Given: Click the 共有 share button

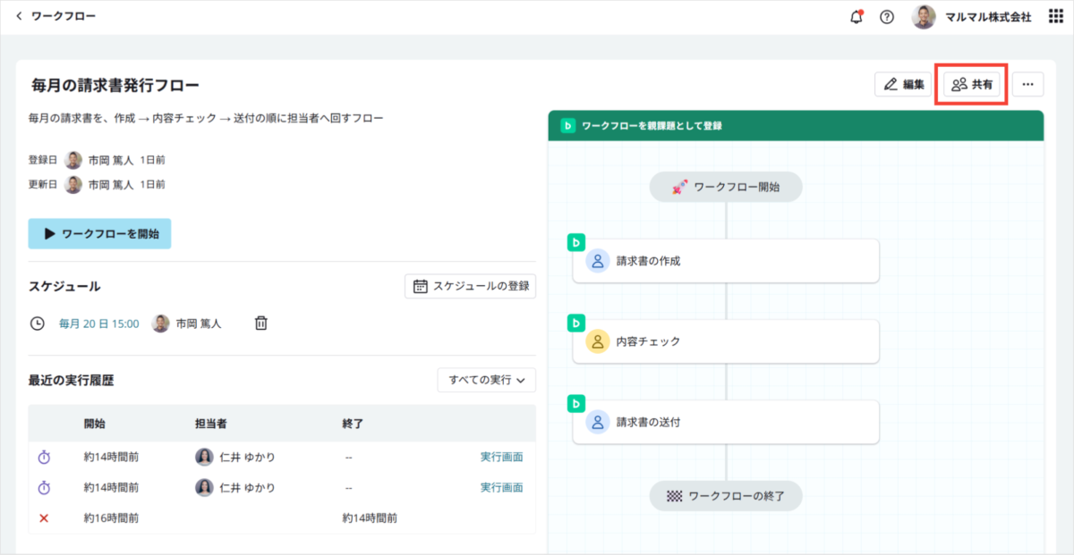Looking at the screenshot, I should pos(972,84).
